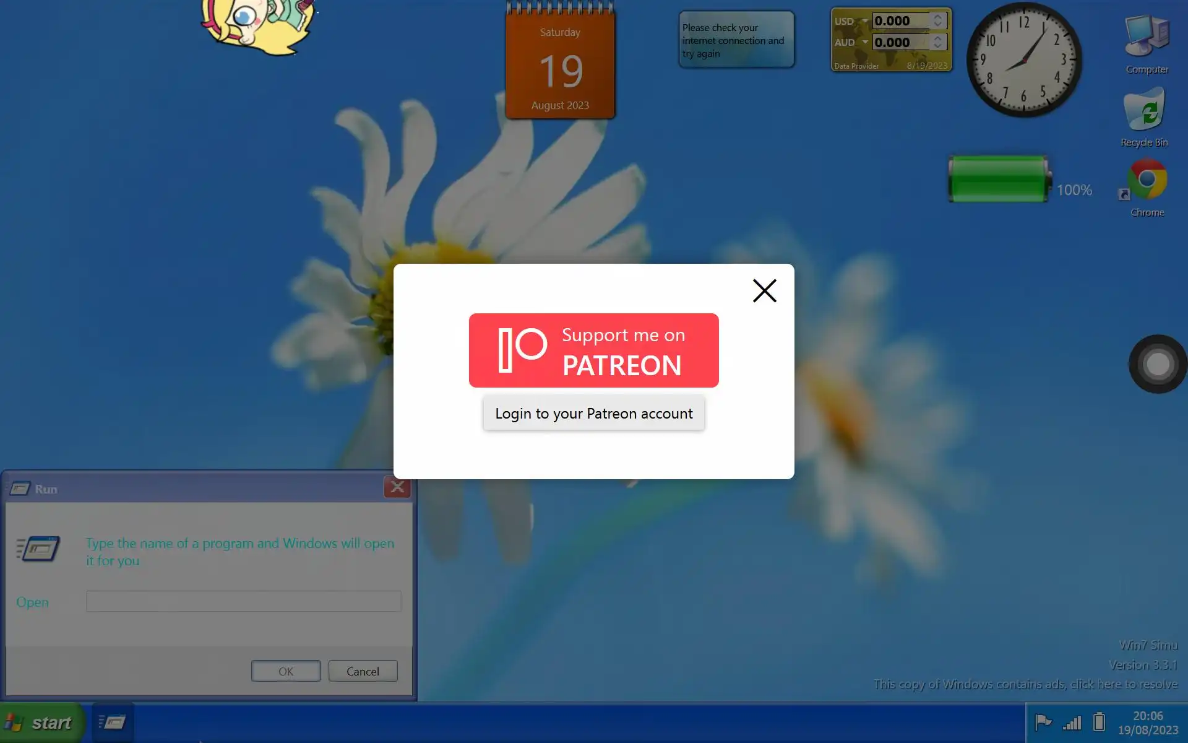Click the analog clock gadget
The height and width of the screenshot is (743, 1188).
click(x=1024, y=60)
